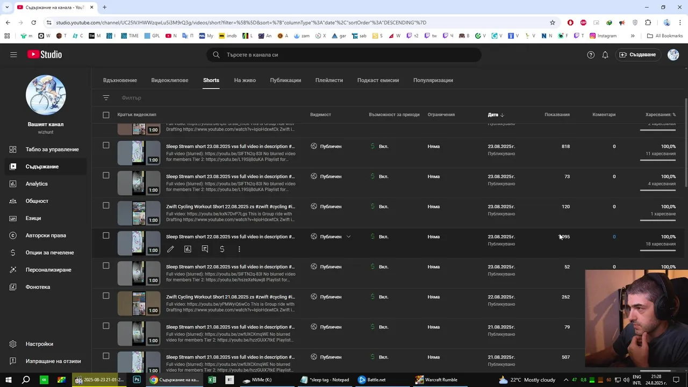Open comments icon on hovered row
This screenshot has width=688, height=387.
click(x=205, y=249)
